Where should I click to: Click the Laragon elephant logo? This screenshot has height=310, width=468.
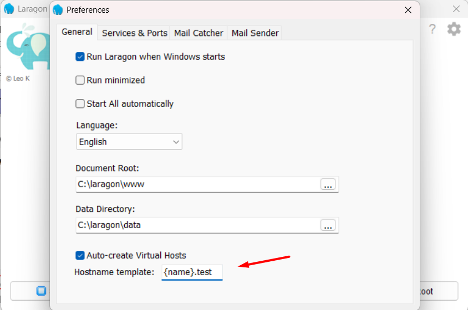tap(28, 47)
